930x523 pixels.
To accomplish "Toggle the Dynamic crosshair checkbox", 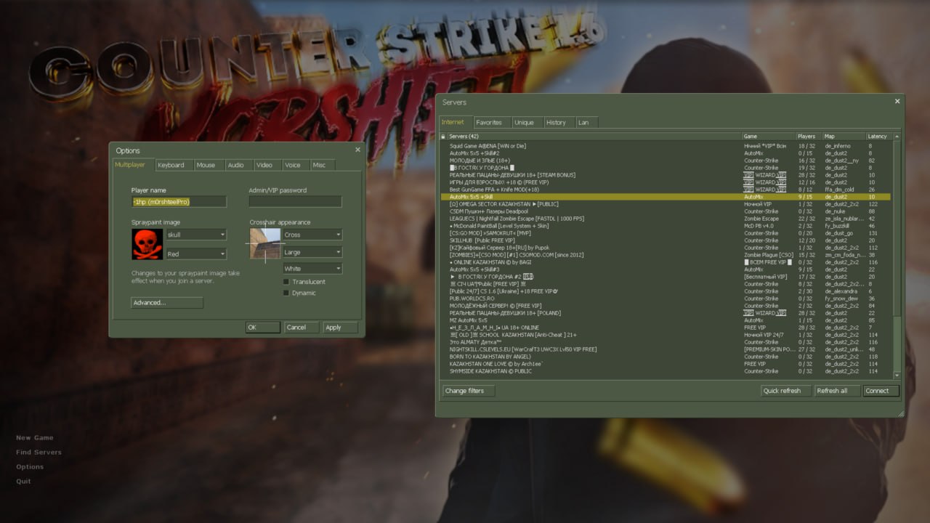I will pos(286,293).
